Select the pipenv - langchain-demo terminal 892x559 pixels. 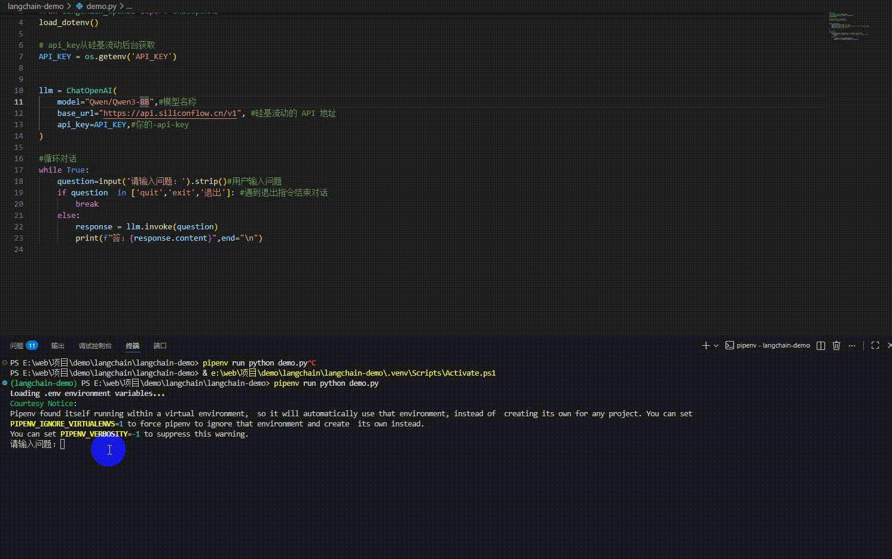click(768, 346)
